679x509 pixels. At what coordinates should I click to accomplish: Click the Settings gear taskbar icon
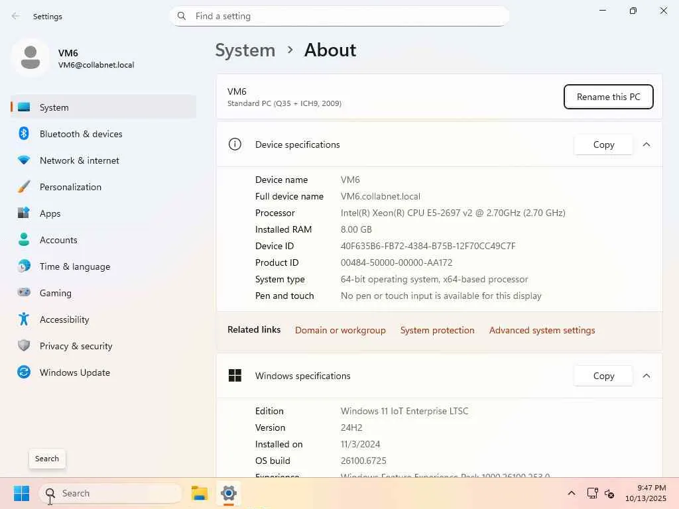(x=229, y=493)
